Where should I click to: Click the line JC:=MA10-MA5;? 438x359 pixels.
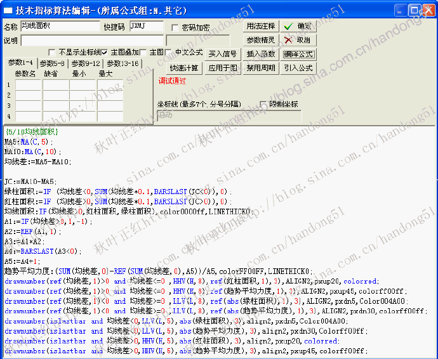tap(30, 182)
